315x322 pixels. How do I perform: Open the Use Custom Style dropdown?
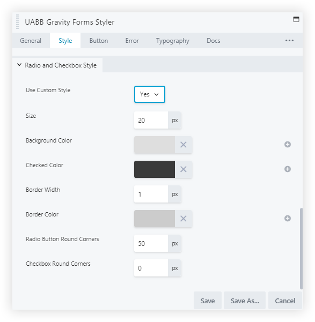pyautogui.click(x=150, y=94)
